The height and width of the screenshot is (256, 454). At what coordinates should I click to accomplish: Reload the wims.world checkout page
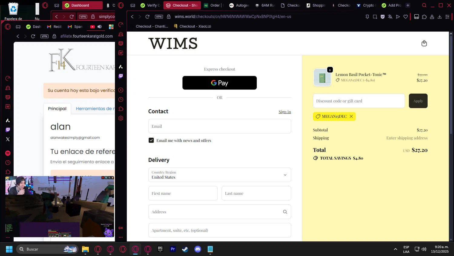(x=147, y=17)
